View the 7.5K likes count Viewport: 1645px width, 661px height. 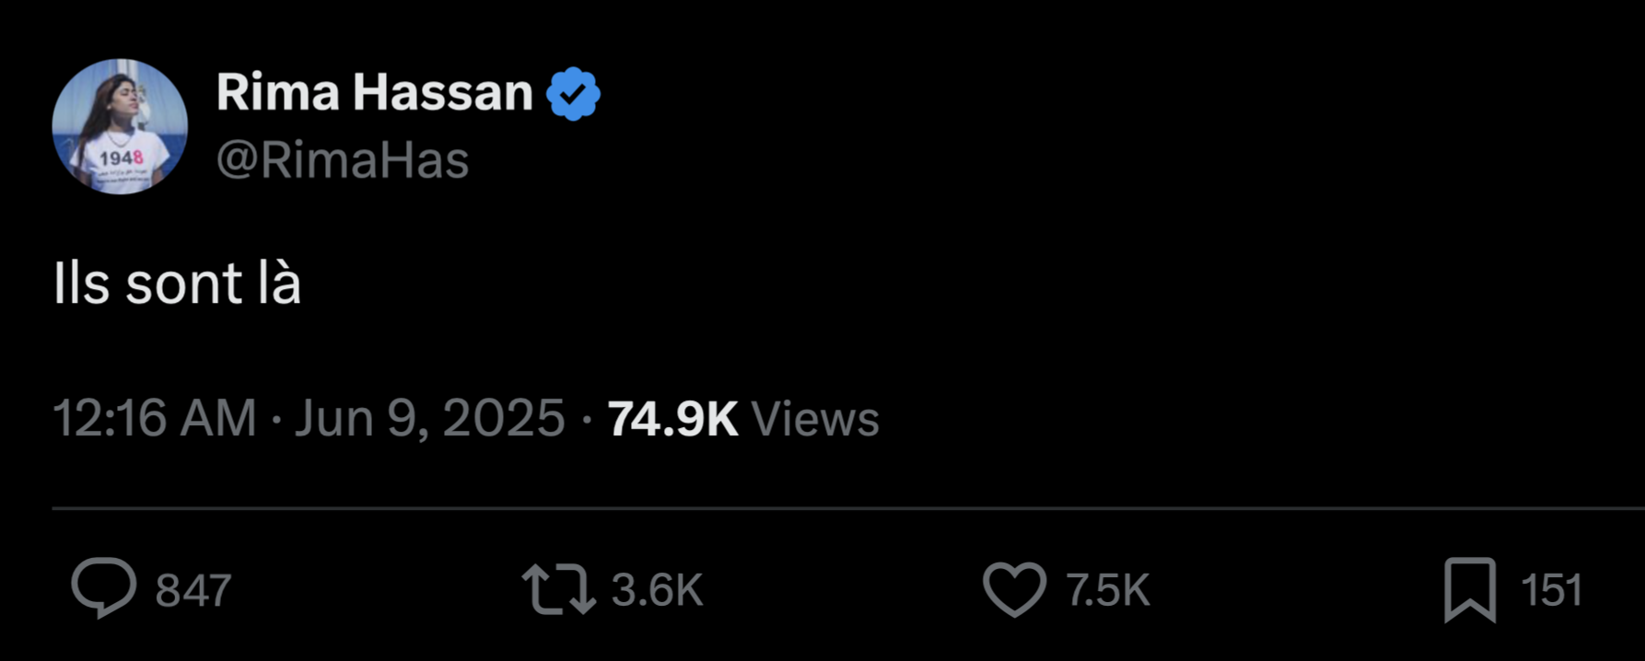(x=1108, y=590)
